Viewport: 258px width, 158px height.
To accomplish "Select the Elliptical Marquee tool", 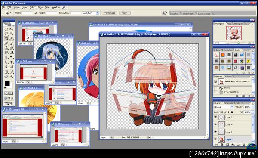I will point(6,29).
